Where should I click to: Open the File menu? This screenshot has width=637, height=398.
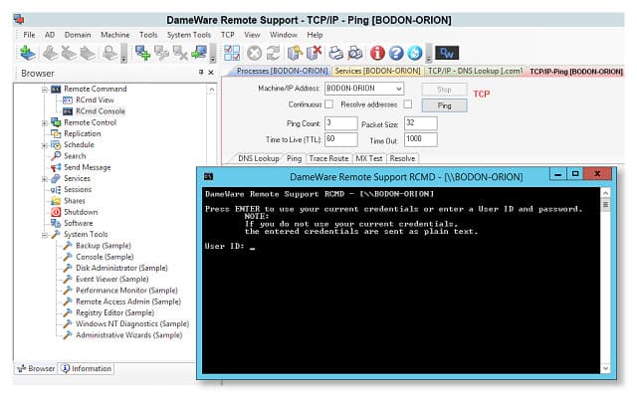pyautogui.click(x=29, y=35)
